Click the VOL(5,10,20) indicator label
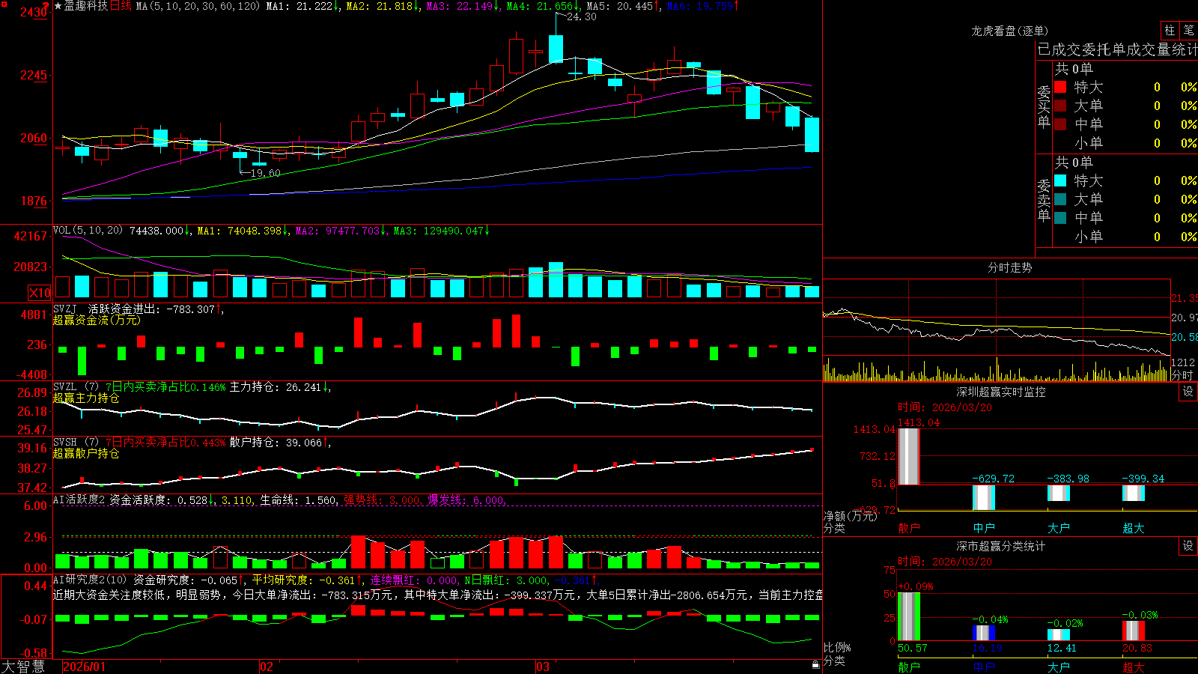The height and width of the screenshot is (674, 1198). pos(88,231)
